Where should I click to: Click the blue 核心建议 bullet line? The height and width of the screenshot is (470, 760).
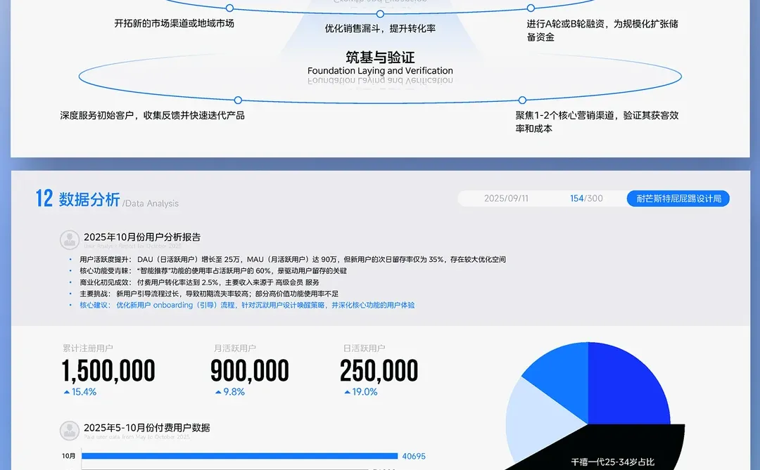(247, 305)
